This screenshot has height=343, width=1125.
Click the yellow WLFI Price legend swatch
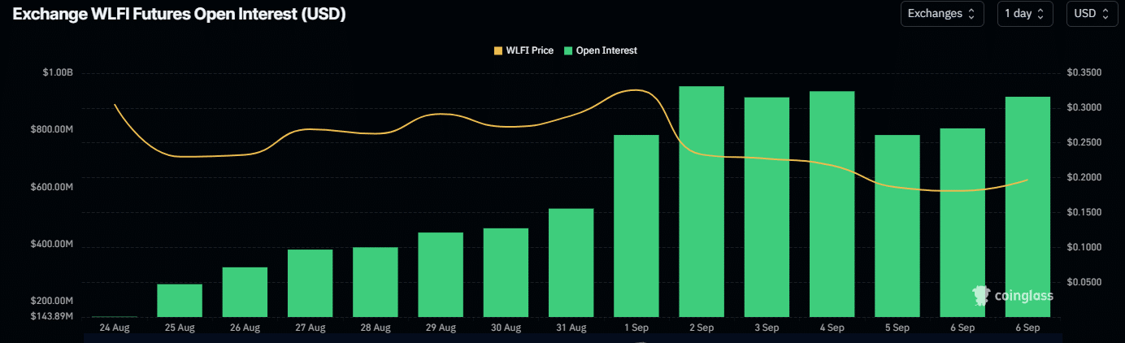pyautogui.click(x=498, y=50)
